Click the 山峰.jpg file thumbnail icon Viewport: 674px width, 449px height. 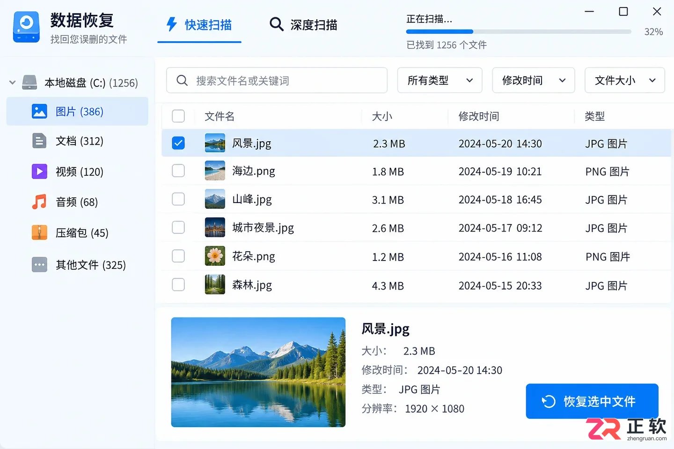tap(215, 199)
